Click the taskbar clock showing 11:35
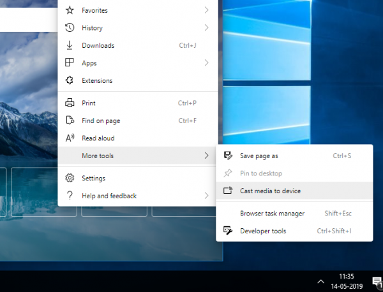383x292 pixels. (x=347, y=281)
